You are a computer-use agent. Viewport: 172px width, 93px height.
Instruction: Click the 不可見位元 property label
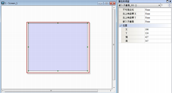(128, 10)
